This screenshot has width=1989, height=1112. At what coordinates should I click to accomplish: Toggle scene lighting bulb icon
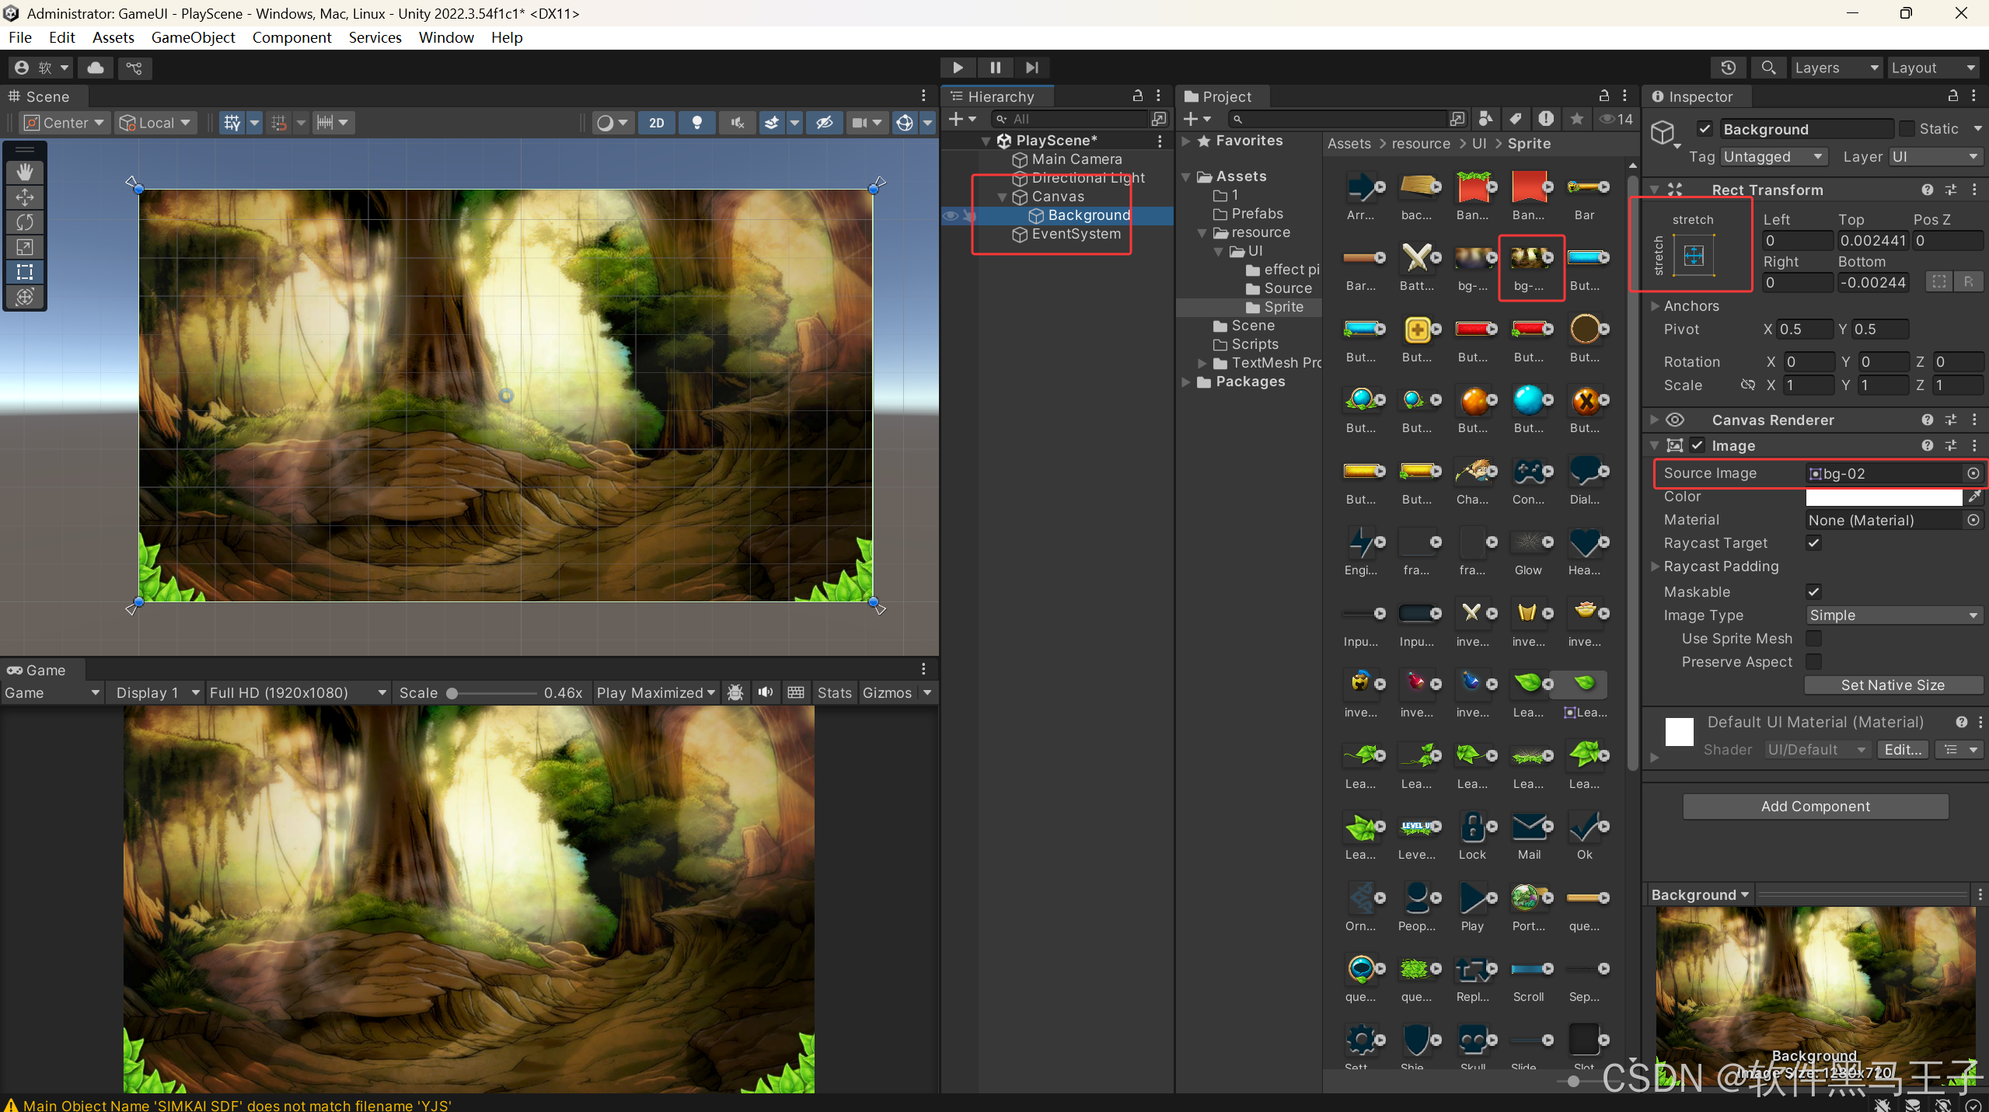697,123
